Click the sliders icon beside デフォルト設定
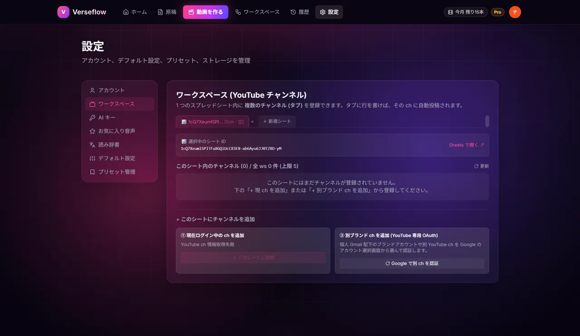 click(92, 158)
